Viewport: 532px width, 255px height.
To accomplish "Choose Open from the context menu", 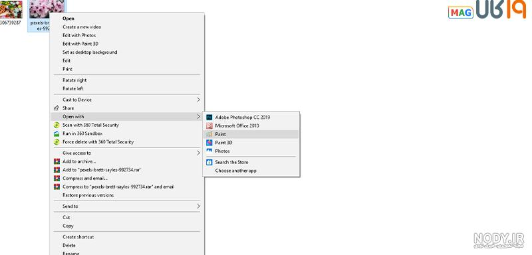I will coord(68,19).
